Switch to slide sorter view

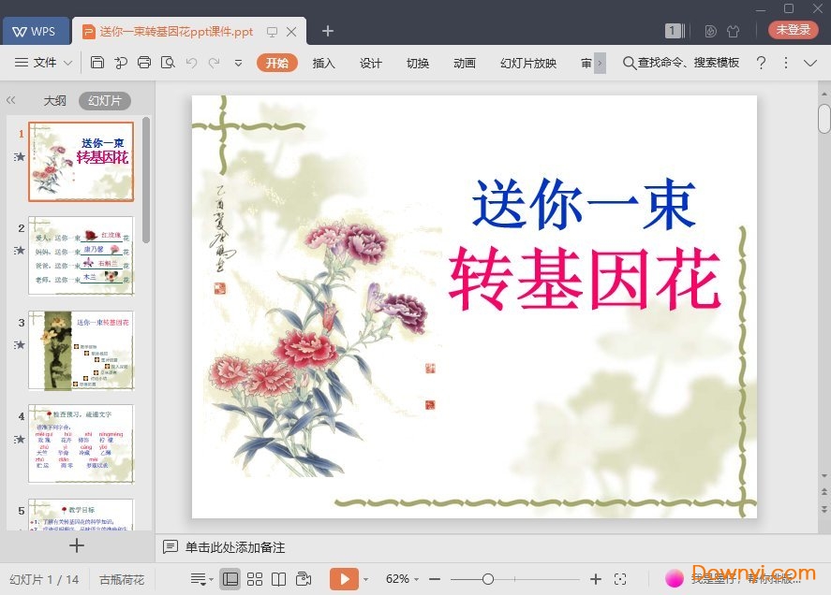pyautogui.click(x=255, y=578)
